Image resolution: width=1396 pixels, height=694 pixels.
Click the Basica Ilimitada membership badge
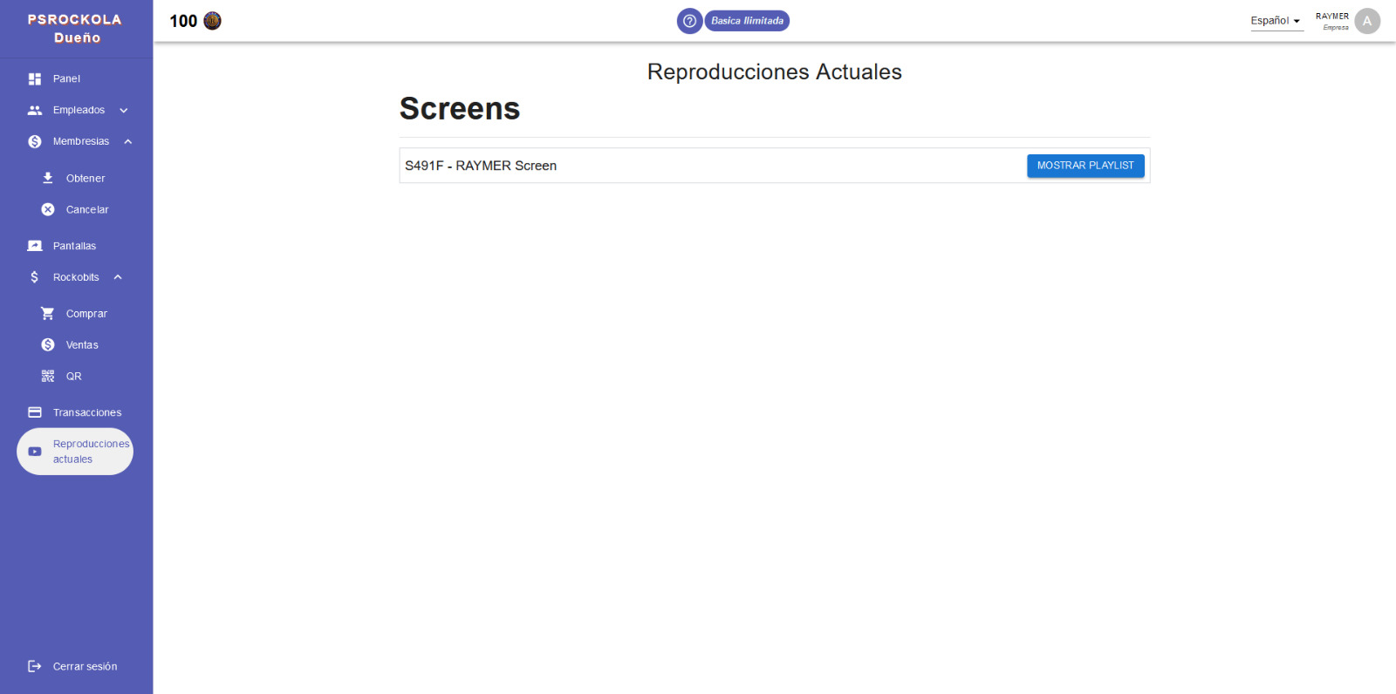(747, 21)
